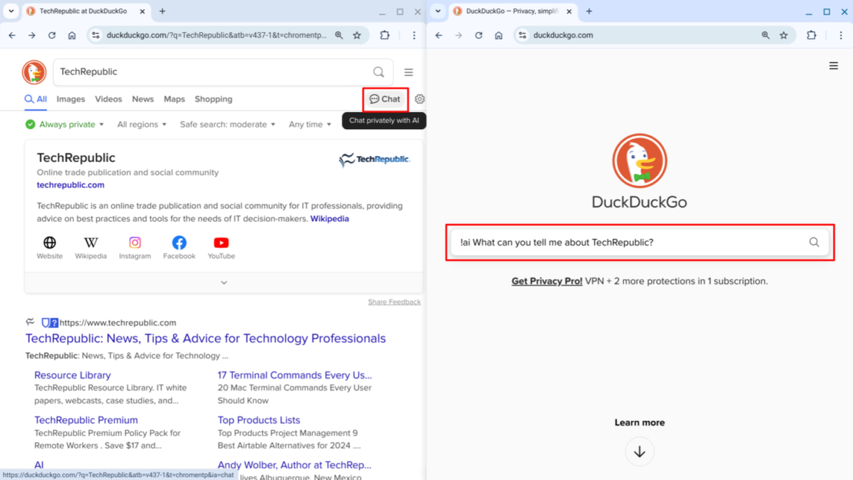Open TechRepublic Premium search result
Screen dimensions: 853x480
[x=85, y=420]
